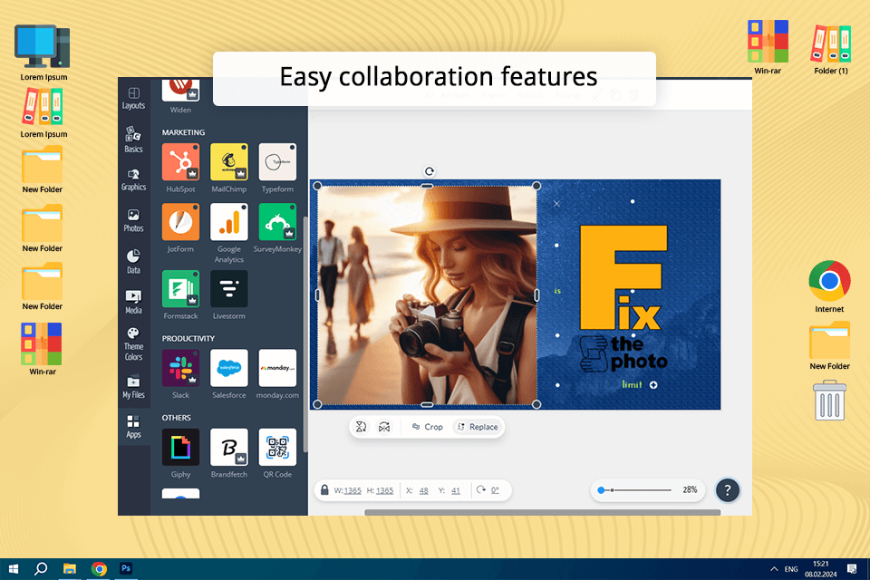Open the Google Analytics app
Screen dimensions: 870x580
point(228,222)
